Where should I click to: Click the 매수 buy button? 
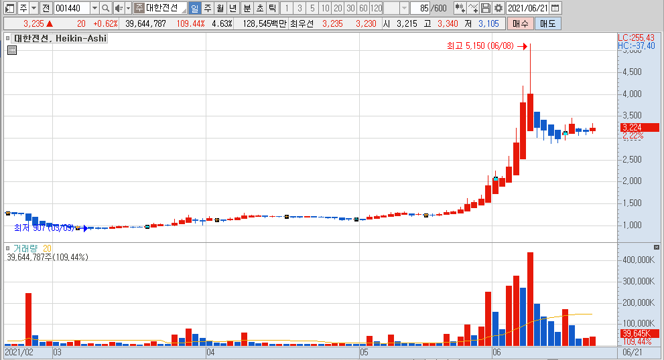click(x=521, y=23)
